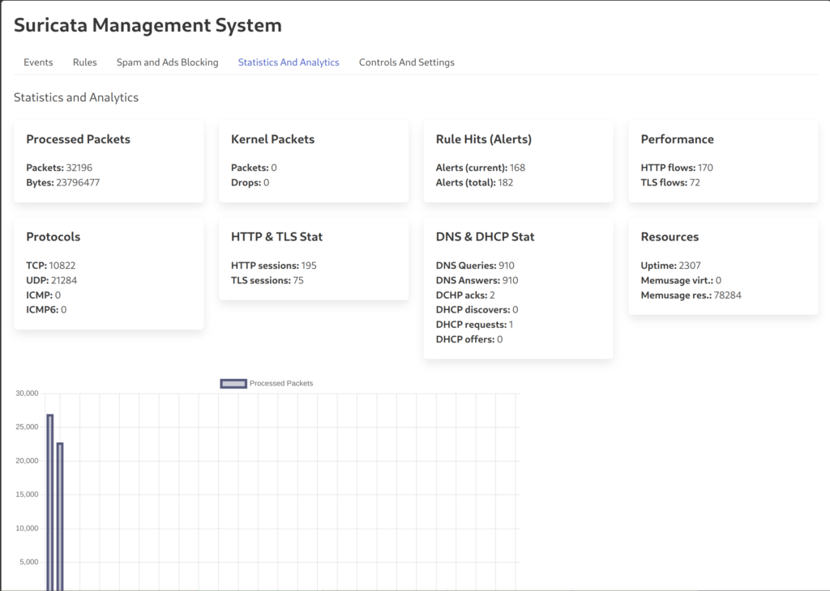830x591 pixels.
Task: Select the Spam and Ads Blocking tab
Action: [167, 62]
